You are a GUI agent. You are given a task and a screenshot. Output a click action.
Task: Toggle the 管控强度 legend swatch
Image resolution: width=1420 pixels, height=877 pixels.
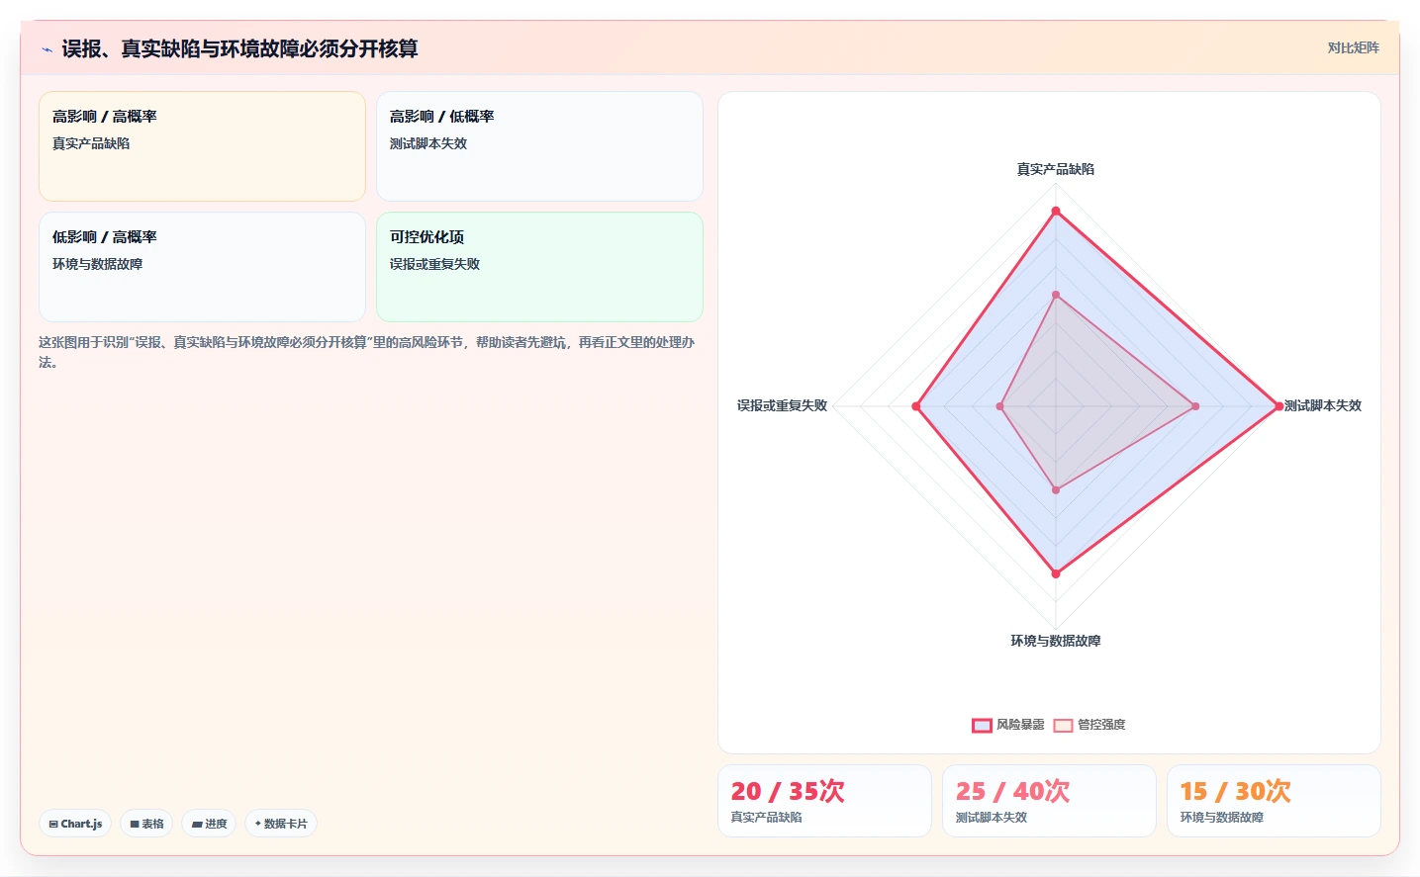point(1063,725)
